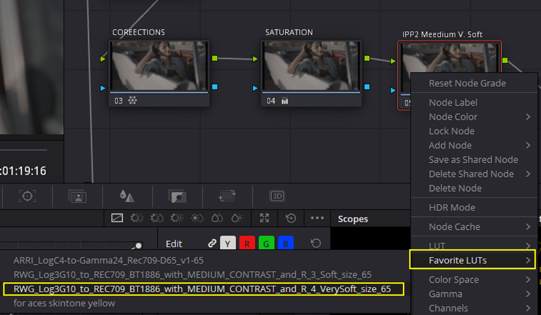Click the green RGB input of SATURATION node
The height and width of the screenshot is (315, 541).
255,59
